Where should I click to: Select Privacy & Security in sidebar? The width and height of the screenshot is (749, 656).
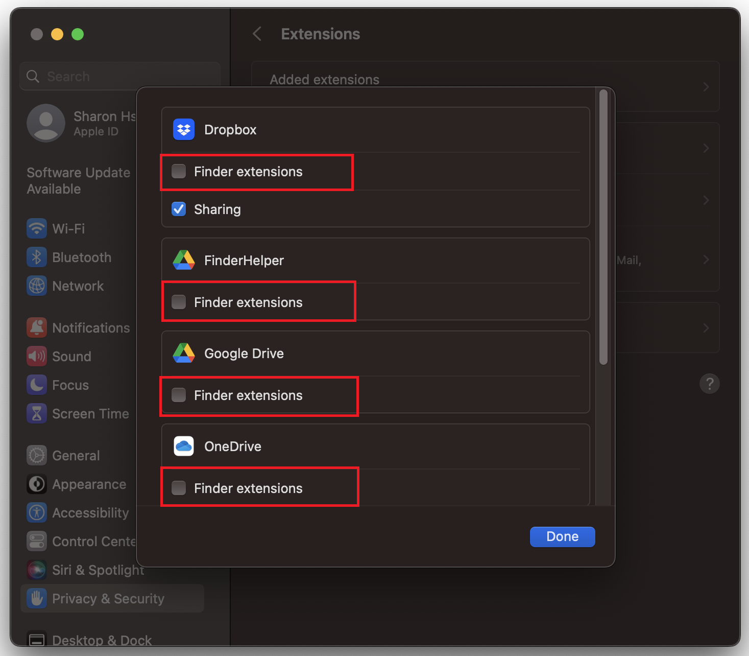(x=108, y=599)
